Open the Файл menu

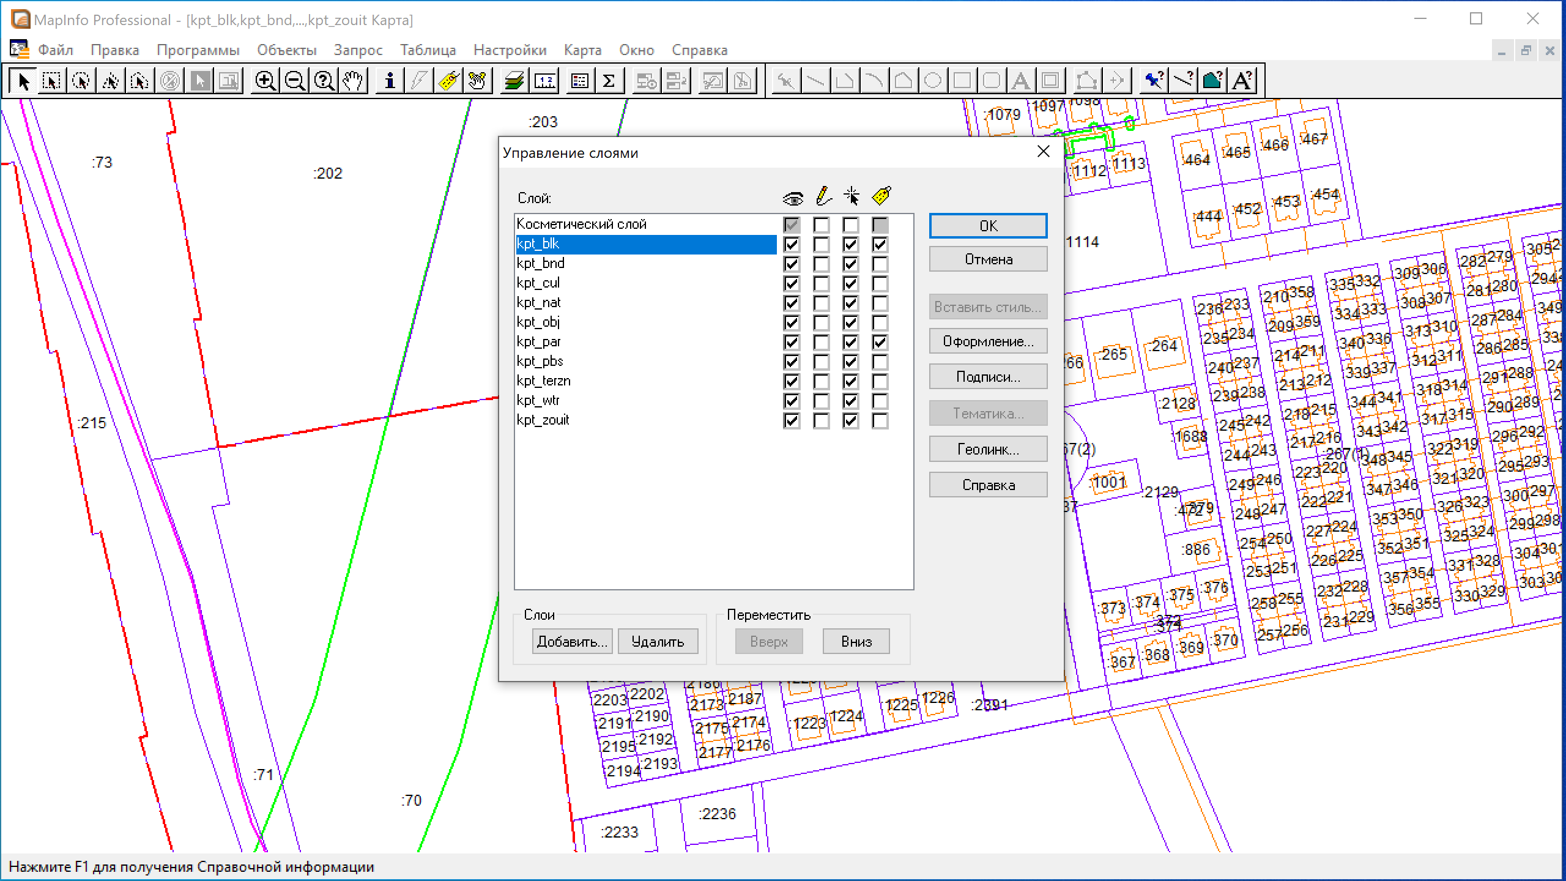pyautogui.click(x=56, y=50)
